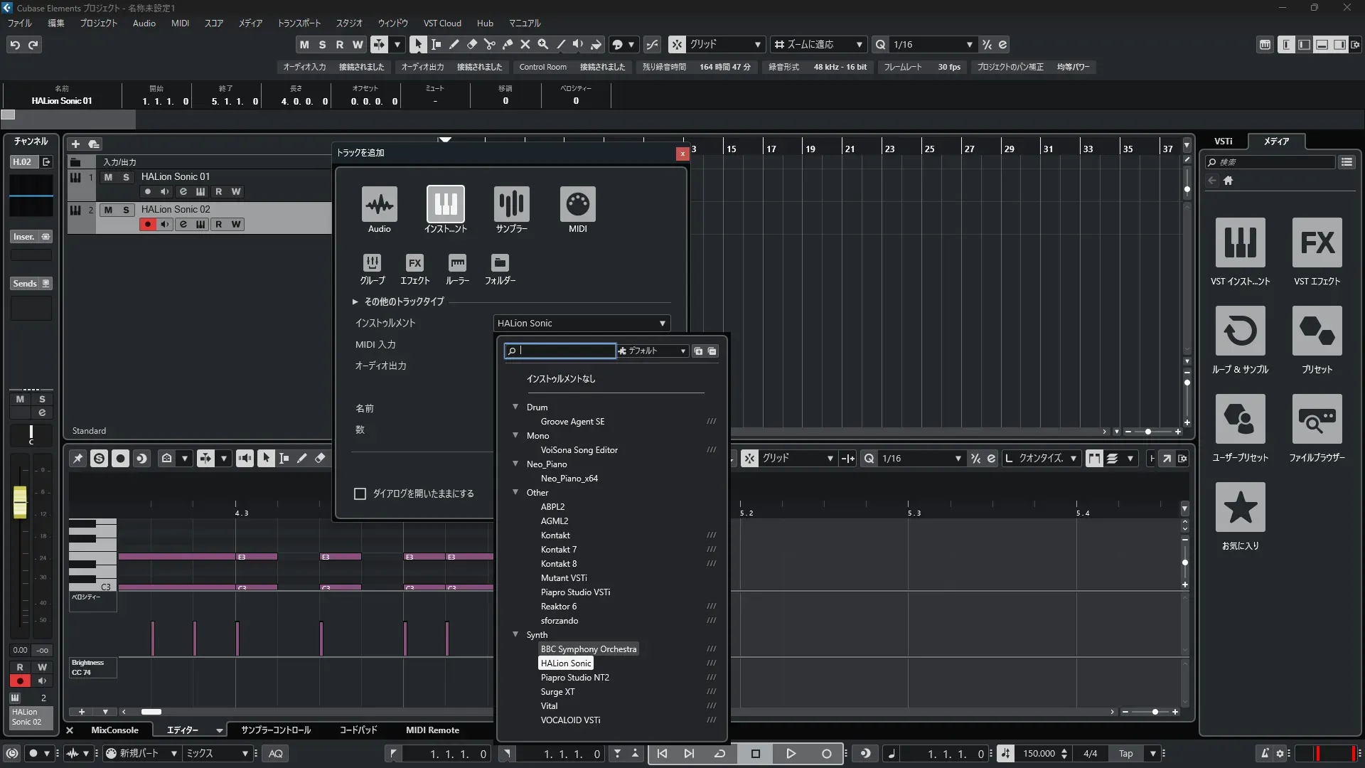Open the HALion Sonic instrument dropdown

click(x=582, y=324)
